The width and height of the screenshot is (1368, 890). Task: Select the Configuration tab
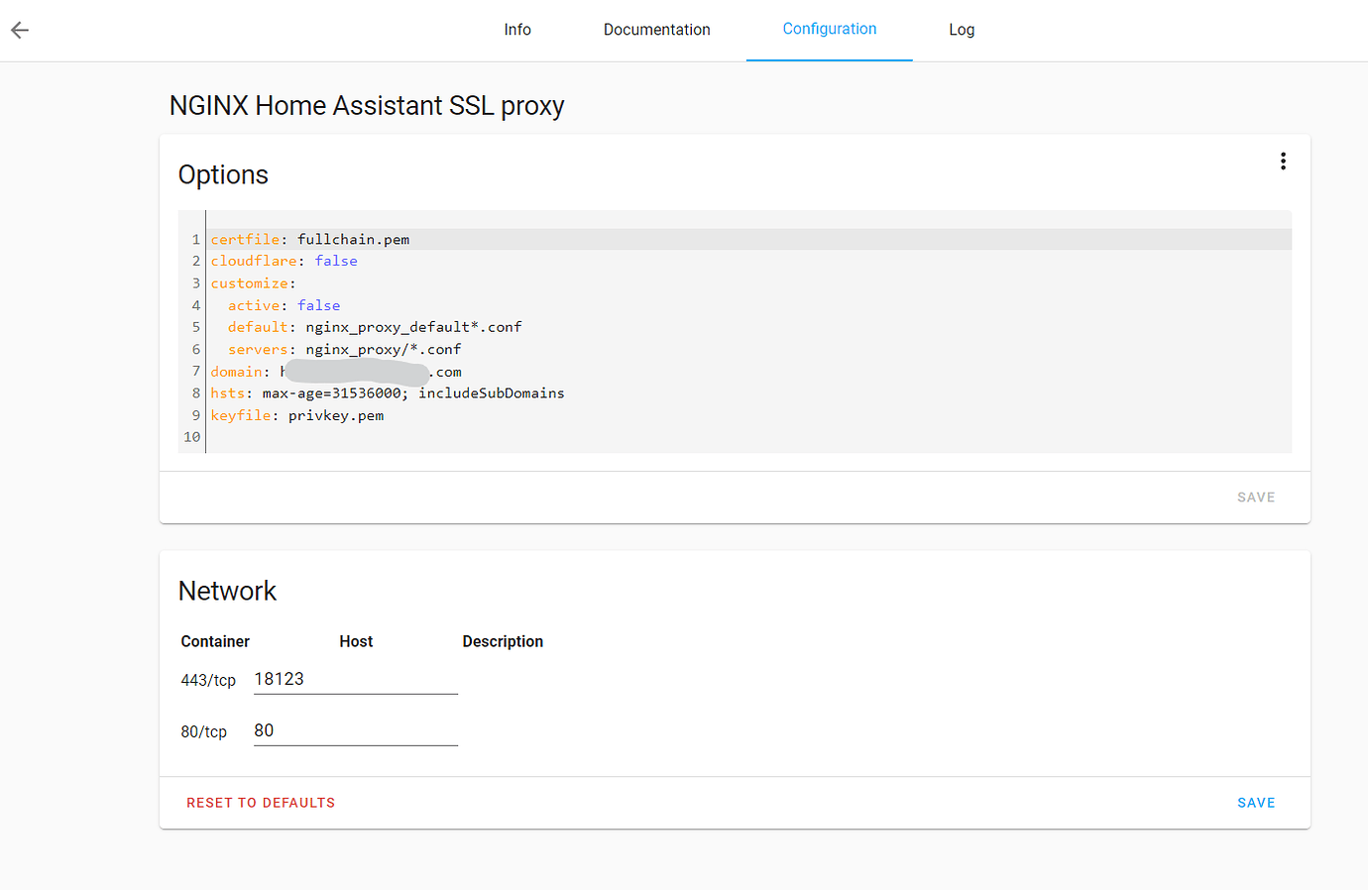829,30
